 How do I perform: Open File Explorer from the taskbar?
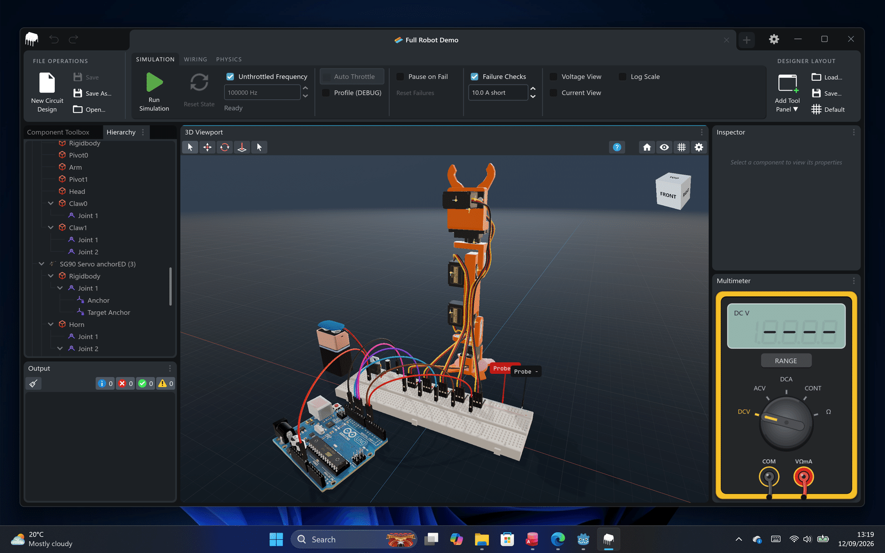click(482, 539)
